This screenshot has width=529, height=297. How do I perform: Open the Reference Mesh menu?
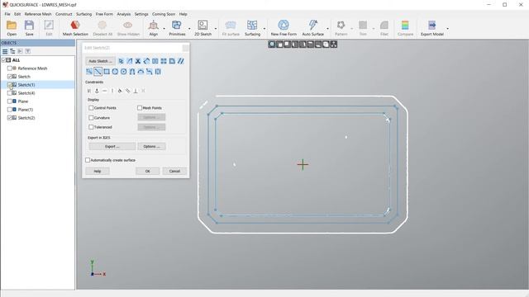coord(38,14)
